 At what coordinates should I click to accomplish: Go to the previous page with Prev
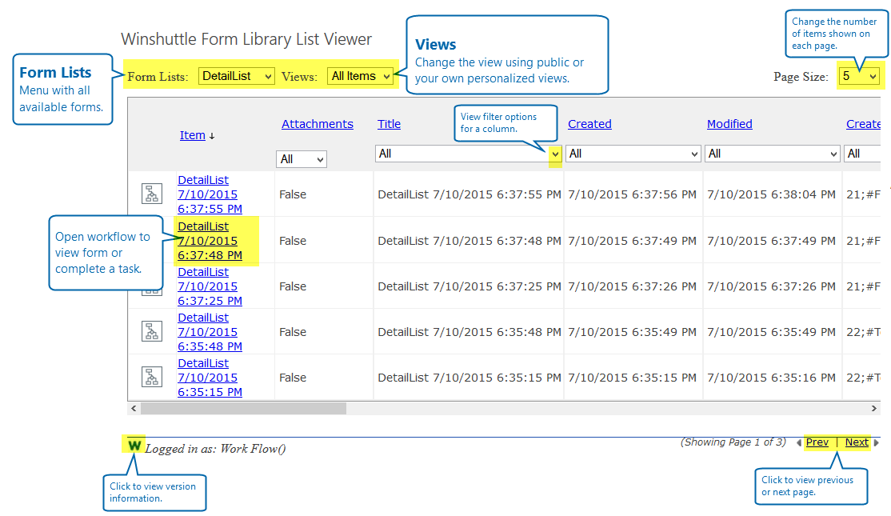(x=817, y=442)
